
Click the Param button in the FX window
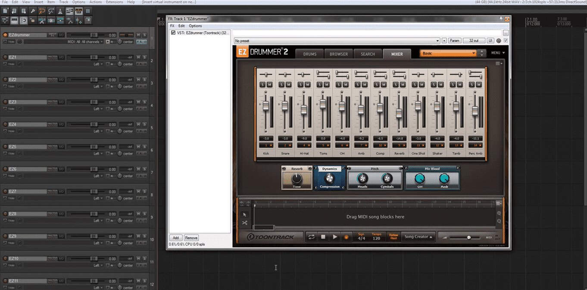pyautogui.click(x=454, y=40)
